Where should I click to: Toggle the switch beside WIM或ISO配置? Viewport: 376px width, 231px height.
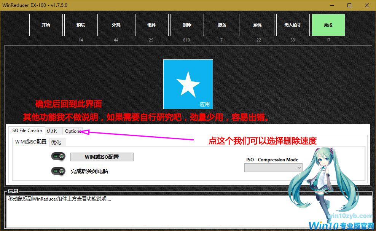tap(58, 157)
